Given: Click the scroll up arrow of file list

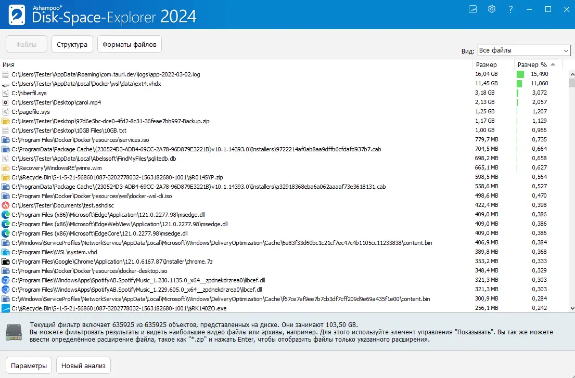Looking at the screenshot, I should click(572, 74).
